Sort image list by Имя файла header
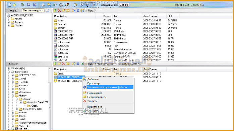The height and width of the screenshot is (131, 234). click(74, 16)
